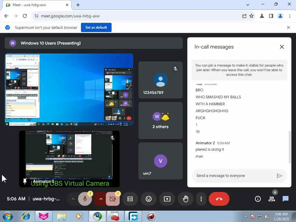The image size is (296, 222).
Task: Open the emoji reactions button
Action: tap(149, 199)
